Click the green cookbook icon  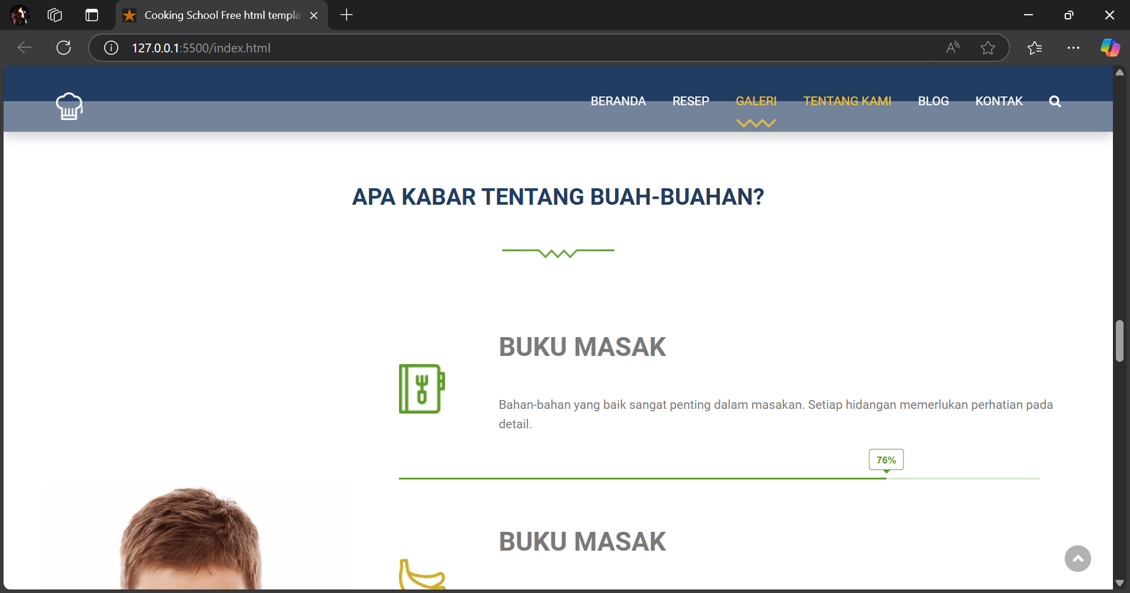[421, 389]
